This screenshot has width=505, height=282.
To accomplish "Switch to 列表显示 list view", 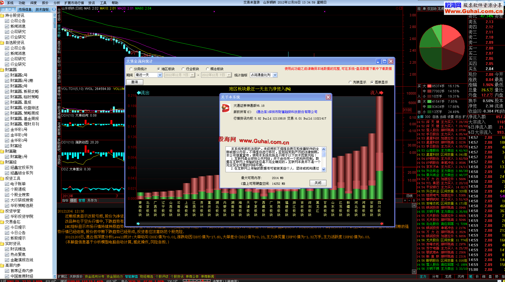I will pyautogui.click(x=350, y=82).
